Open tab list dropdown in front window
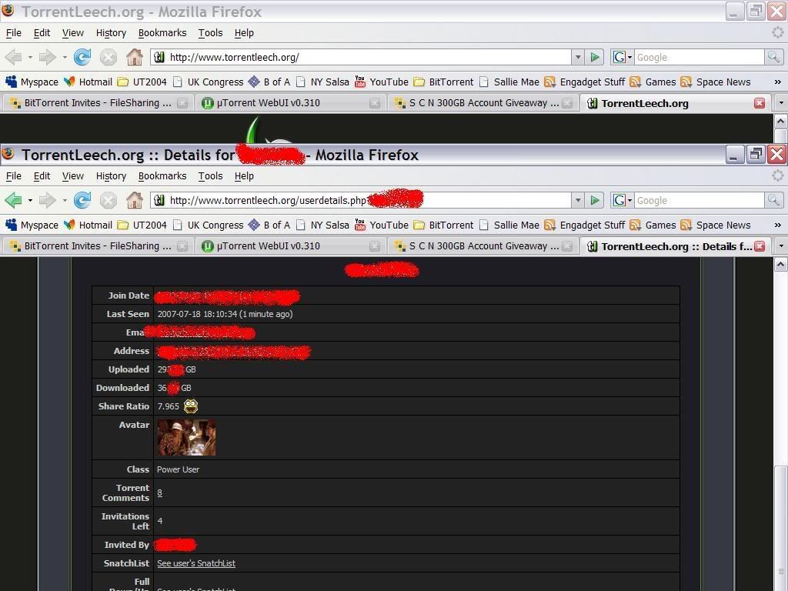This screenshot has height=591, width=788. pyautogui.click(x=780, y=246)
